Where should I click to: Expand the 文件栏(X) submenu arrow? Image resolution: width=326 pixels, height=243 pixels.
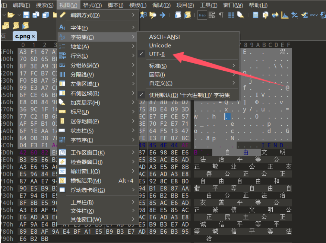(133, 211)
